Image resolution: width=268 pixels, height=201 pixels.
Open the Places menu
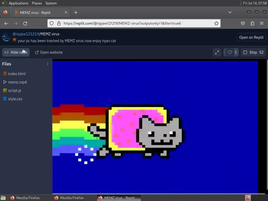click(37, 3)
